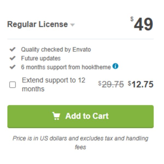164x164 pixels.
Task: Click checkmark icon beside Quality checked by Envato
Action: coord(13,49)
